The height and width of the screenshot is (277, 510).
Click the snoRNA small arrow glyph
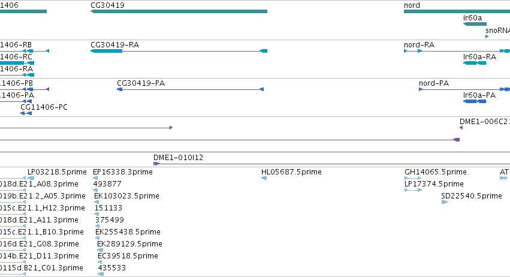(487, 37)
